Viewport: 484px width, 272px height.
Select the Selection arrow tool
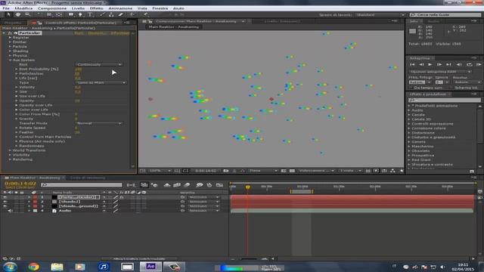pyautogui.click(x=8, y=14)
